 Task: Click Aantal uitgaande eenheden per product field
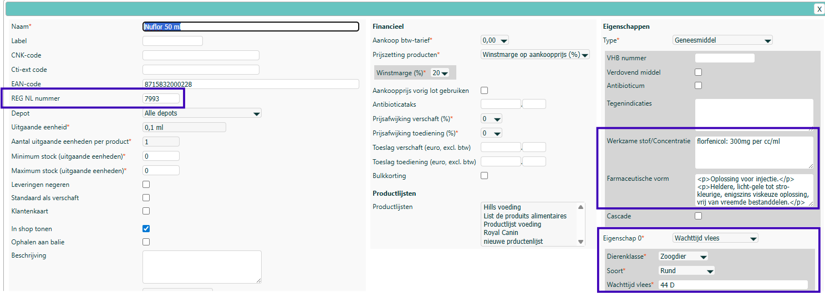[x=161, y=142]
